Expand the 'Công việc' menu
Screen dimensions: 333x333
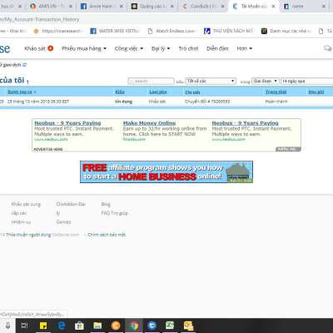[129, 48]
